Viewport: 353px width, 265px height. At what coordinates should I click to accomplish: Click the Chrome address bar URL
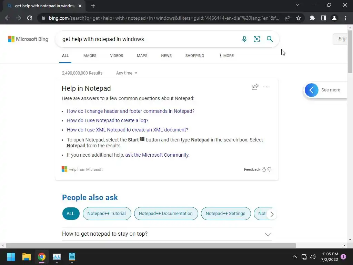coord(164,18)
